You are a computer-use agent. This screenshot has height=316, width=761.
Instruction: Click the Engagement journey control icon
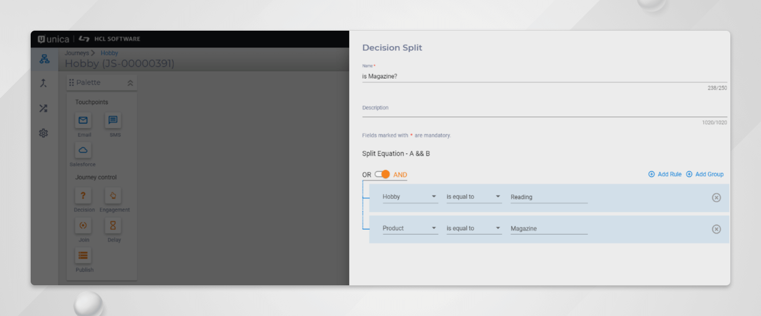114,195
